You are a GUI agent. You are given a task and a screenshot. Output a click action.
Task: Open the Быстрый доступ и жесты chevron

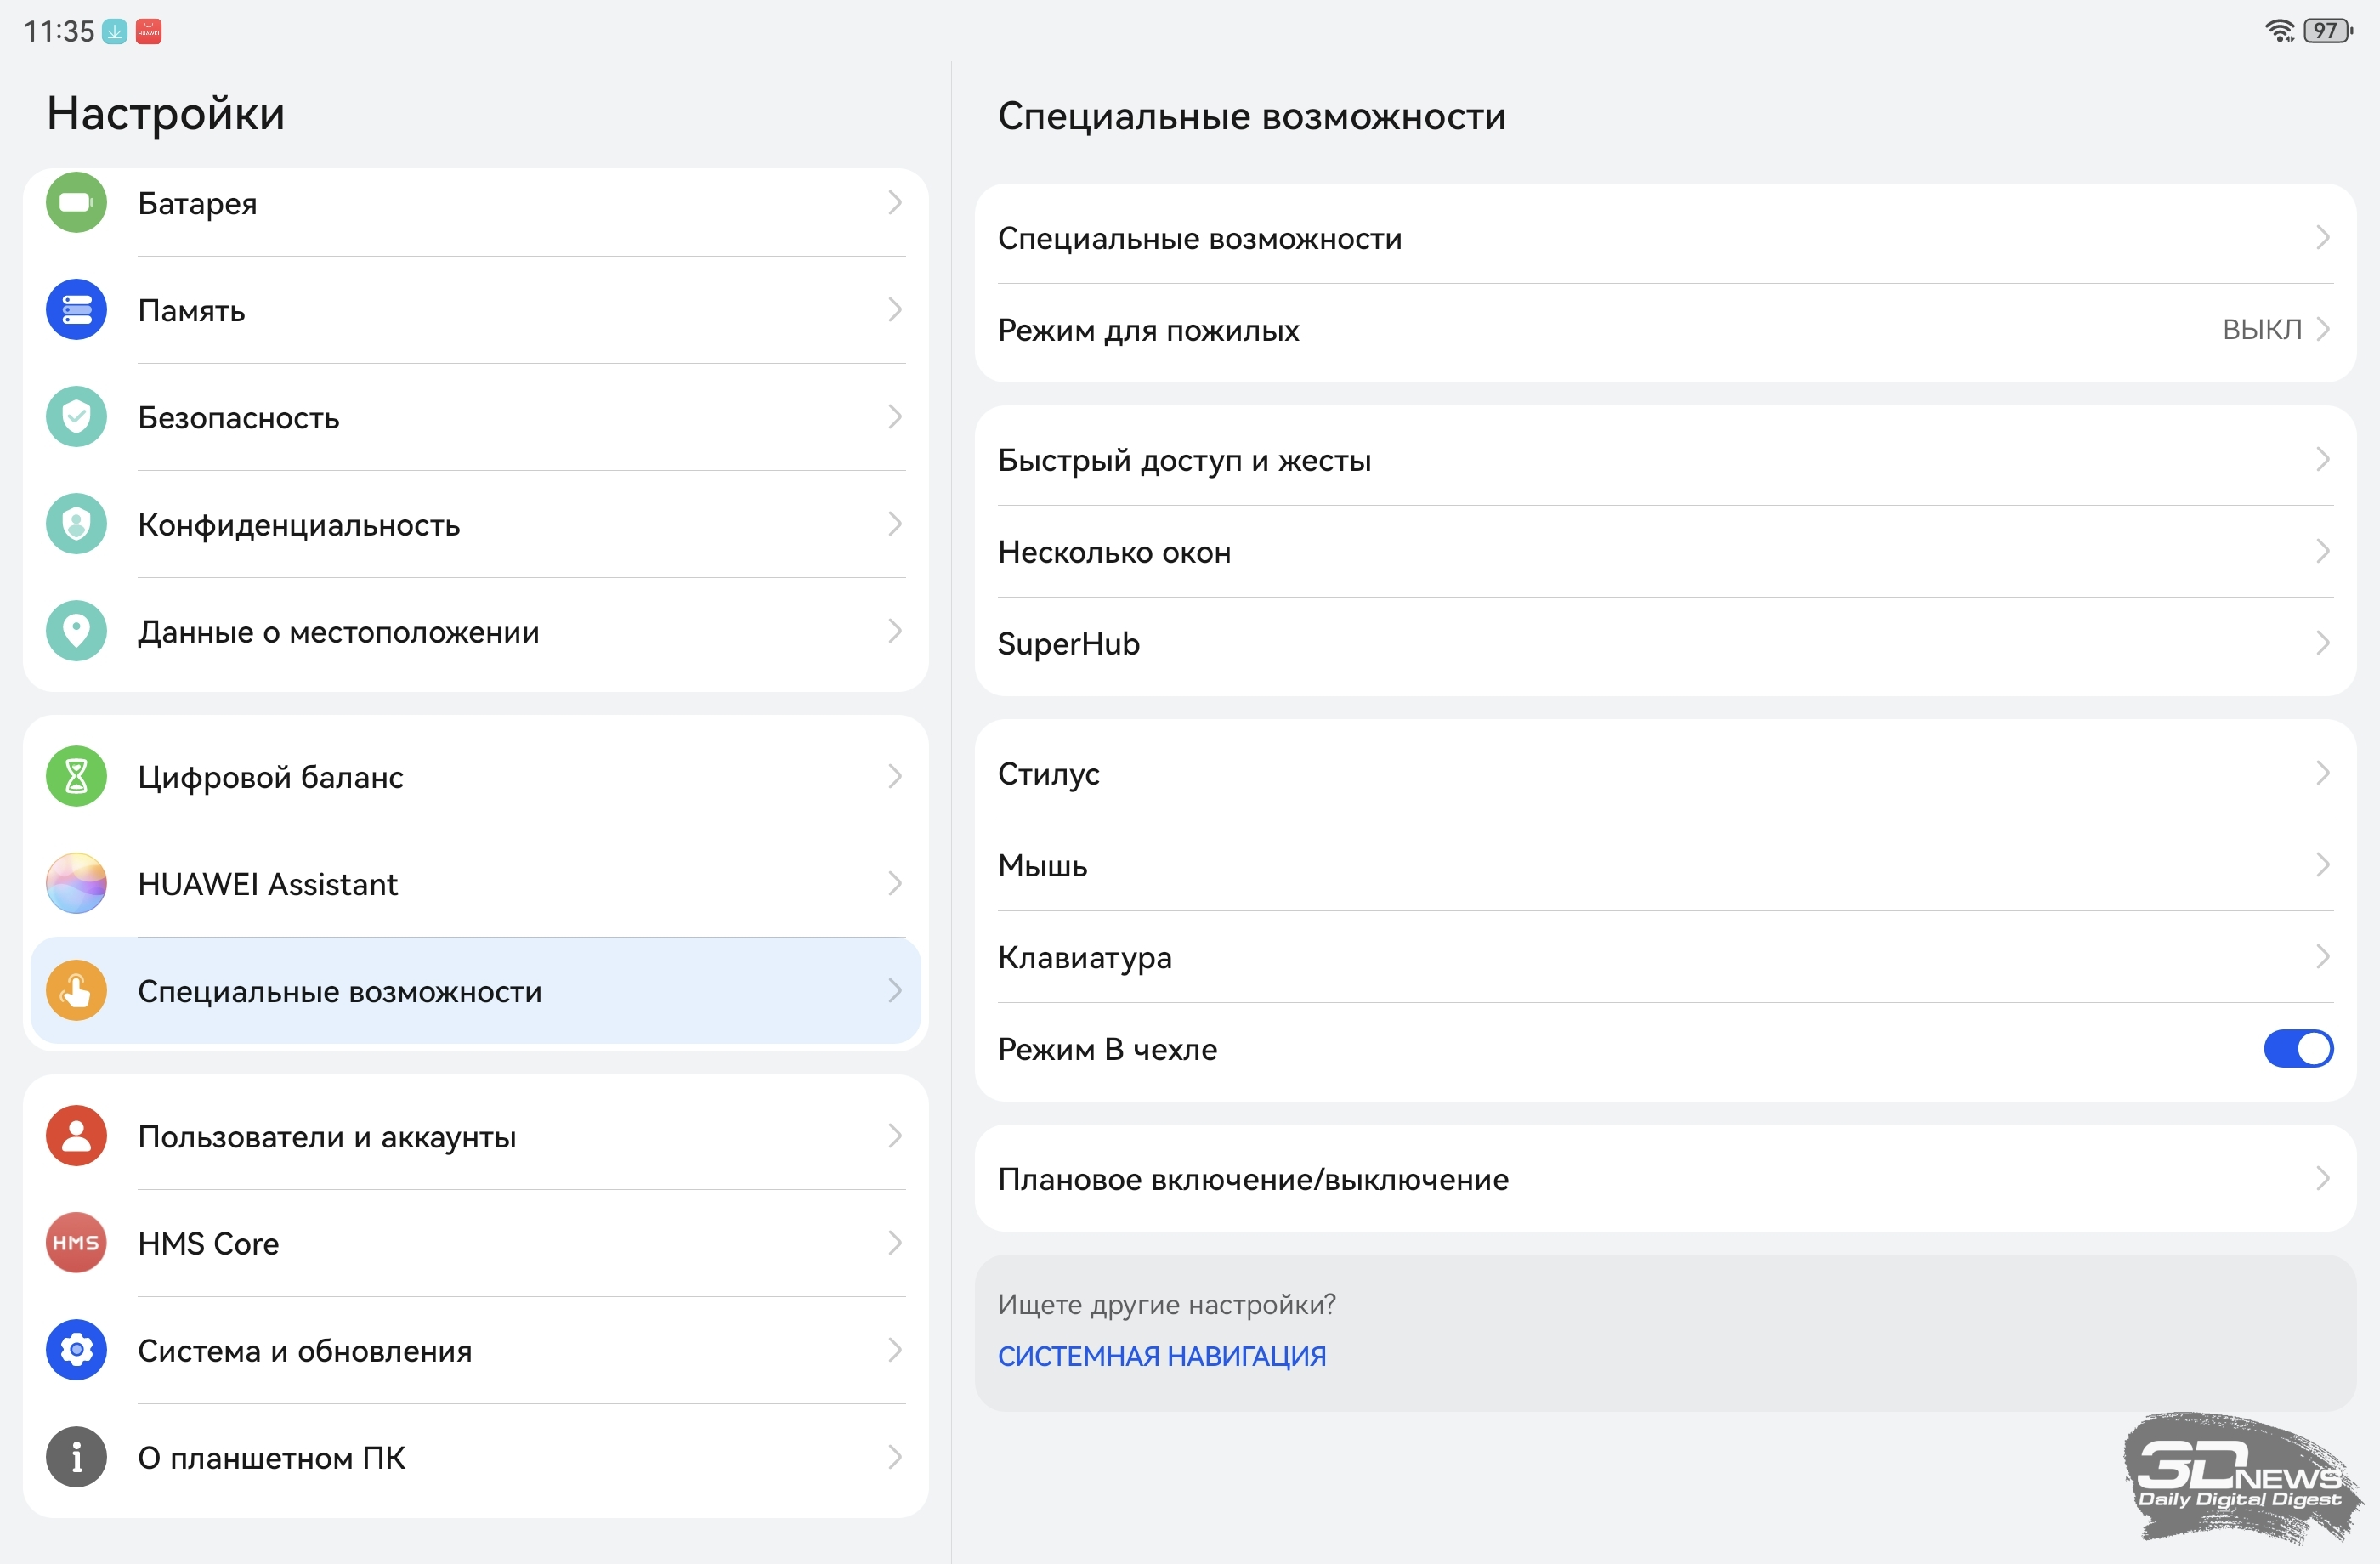pos(2322,460)
